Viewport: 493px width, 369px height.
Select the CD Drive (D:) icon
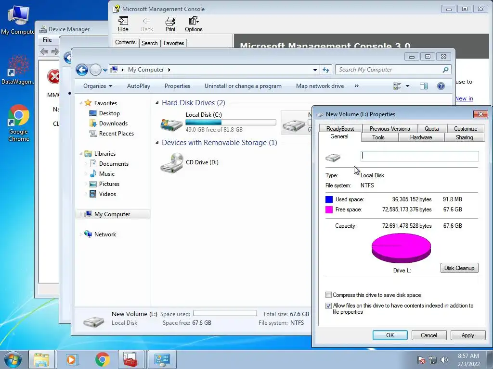[x=171, y=163]
